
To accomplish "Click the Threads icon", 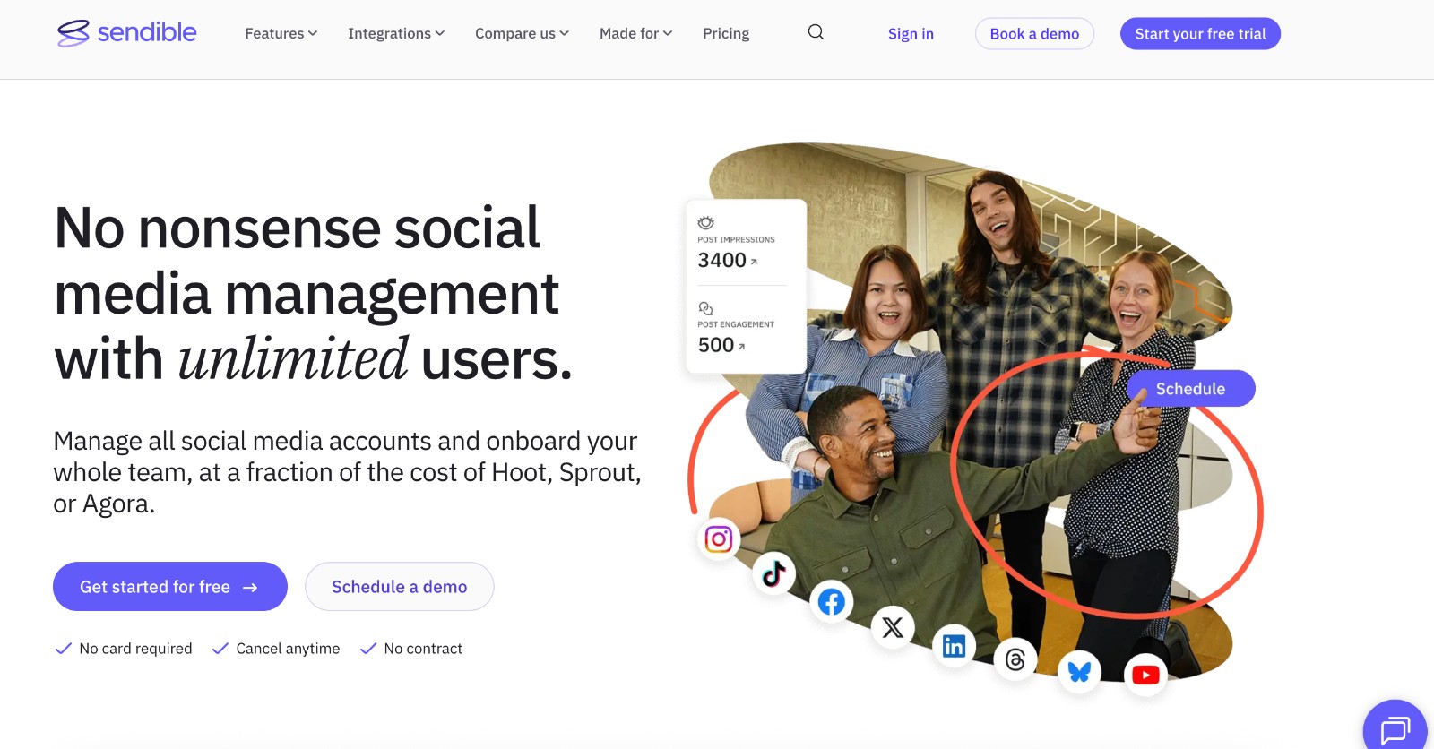I will pos(1015,660).
